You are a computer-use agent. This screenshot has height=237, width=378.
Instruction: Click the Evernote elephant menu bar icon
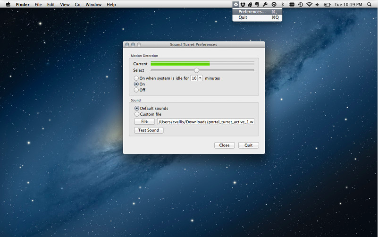click(x=257, y=4)
